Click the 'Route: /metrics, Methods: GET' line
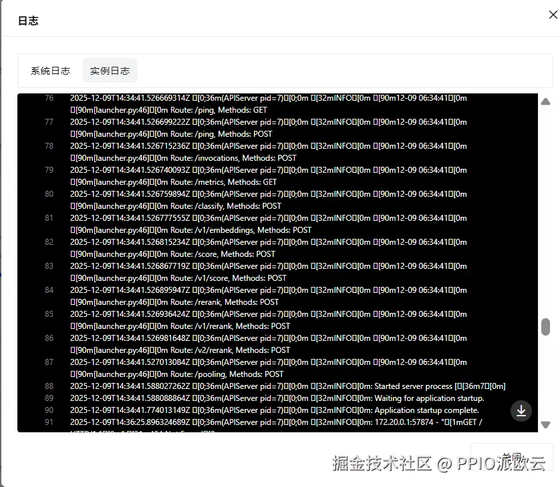 223,182
